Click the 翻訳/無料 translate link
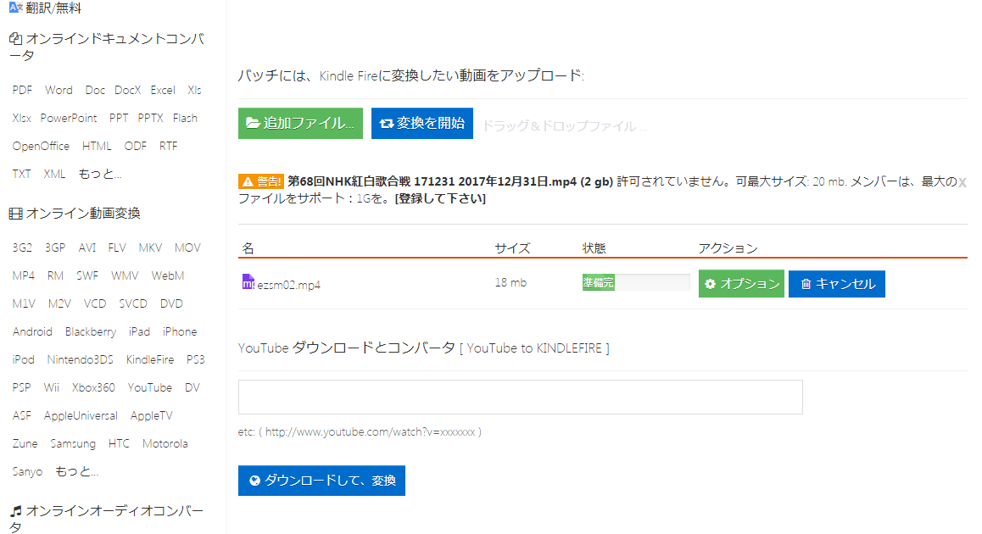Viewport: 982px width, 534px height. [53, 8]
